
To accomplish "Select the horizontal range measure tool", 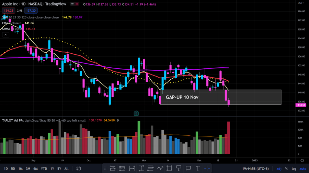I will [131, 168].
